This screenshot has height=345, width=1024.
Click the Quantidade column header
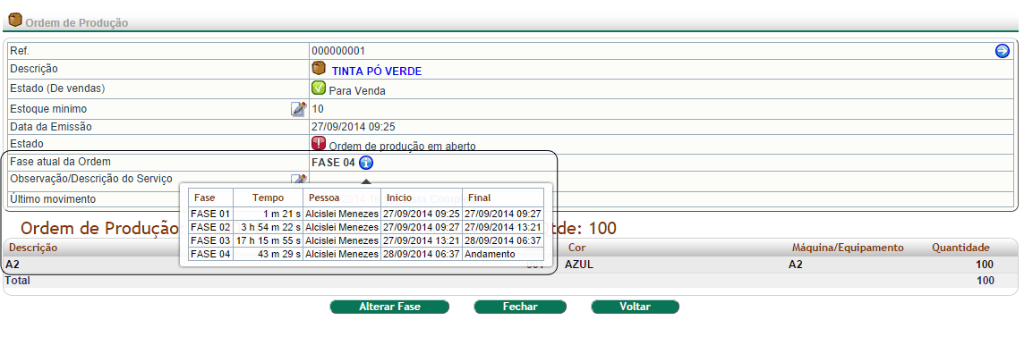960,248
